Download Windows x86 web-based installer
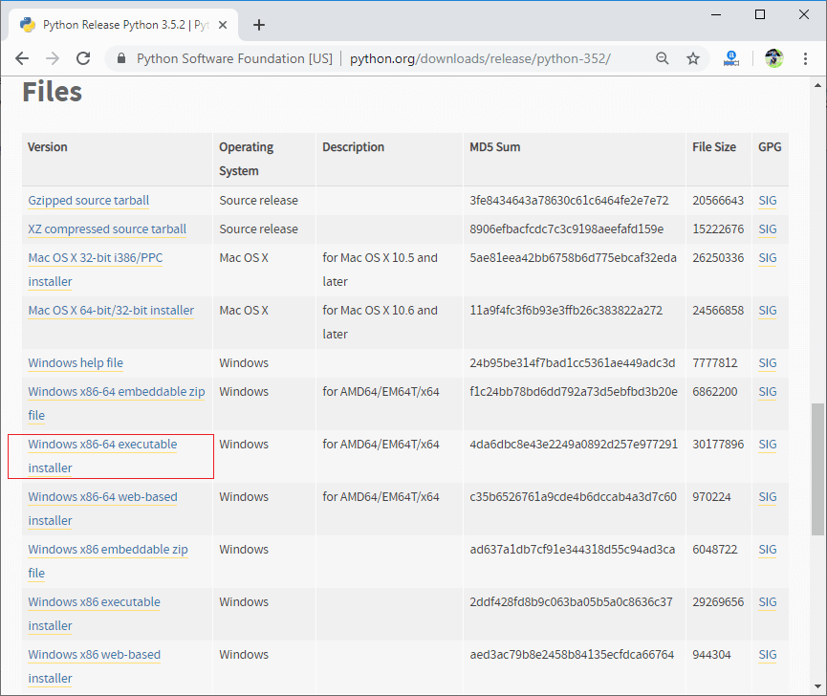 pyautogui.click(x=94, y=666)
